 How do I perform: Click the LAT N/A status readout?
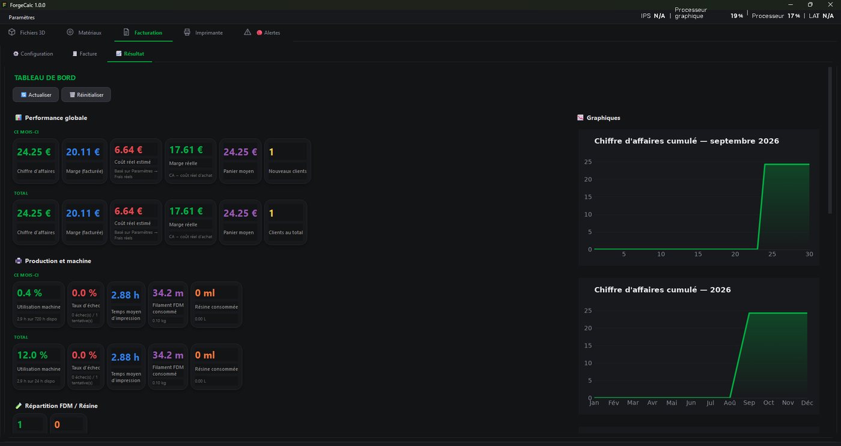tap(821, 16)
